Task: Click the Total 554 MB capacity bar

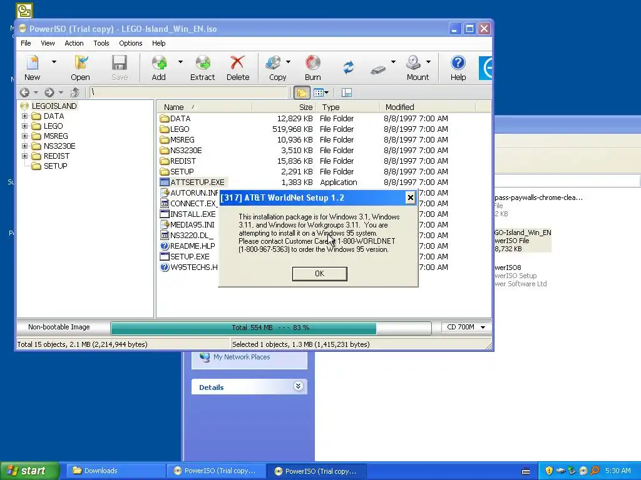Action: tap(270, 327)
